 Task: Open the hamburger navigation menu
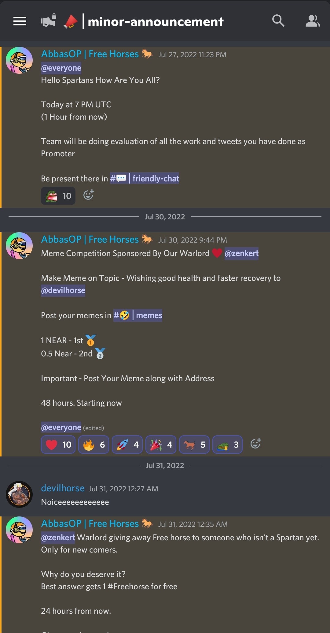[x=20, y=21]
